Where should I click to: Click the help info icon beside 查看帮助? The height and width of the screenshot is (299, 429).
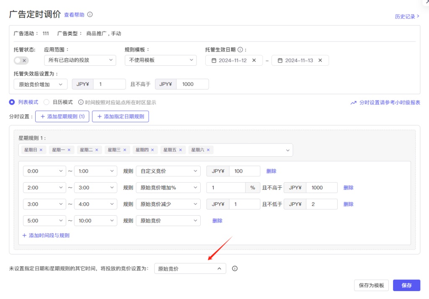click(90, 15)
